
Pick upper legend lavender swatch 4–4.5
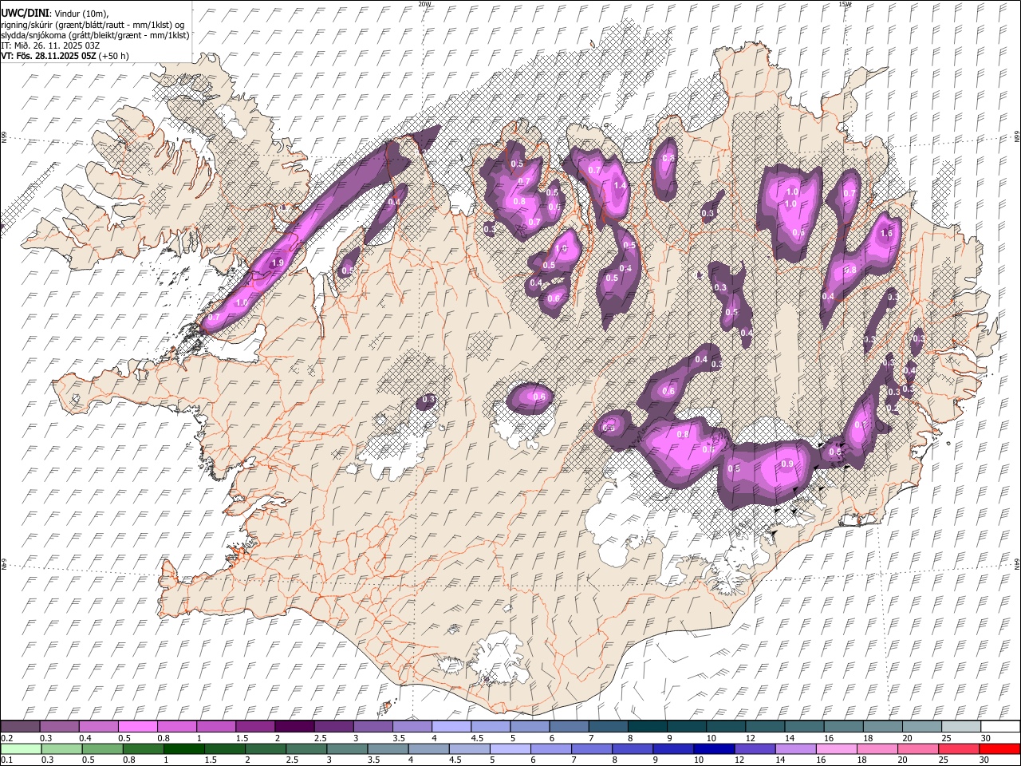pyautogui.click(x=451, y=727)
